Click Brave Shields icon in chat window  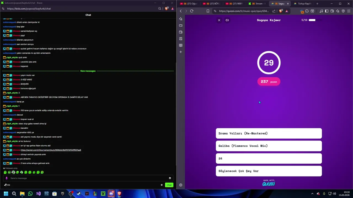tap(167, 9)
